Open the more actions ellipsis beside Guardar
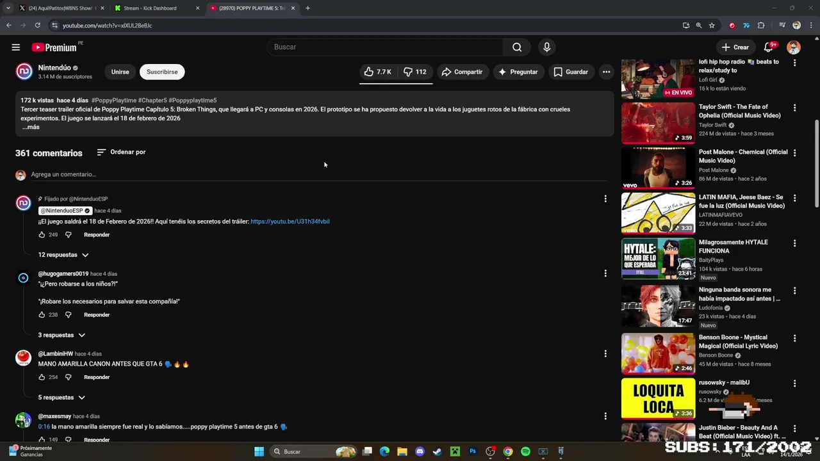Screen dimensions: 820x461 (606, 72)
